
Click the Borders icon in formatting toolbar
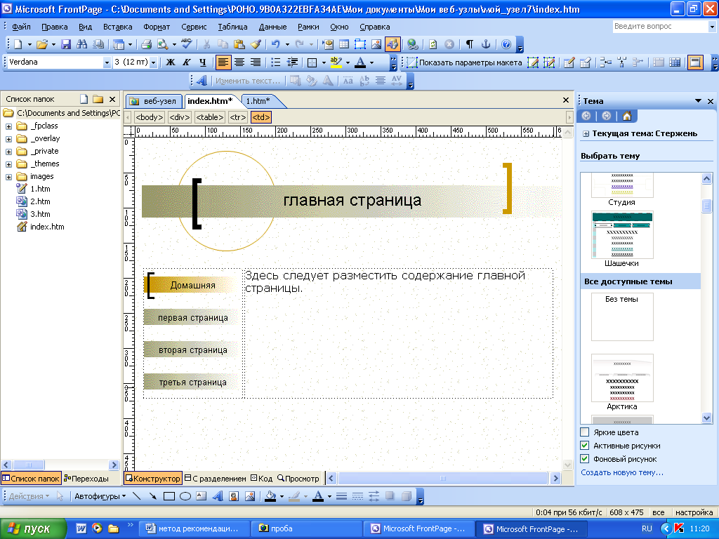[312, 62]
